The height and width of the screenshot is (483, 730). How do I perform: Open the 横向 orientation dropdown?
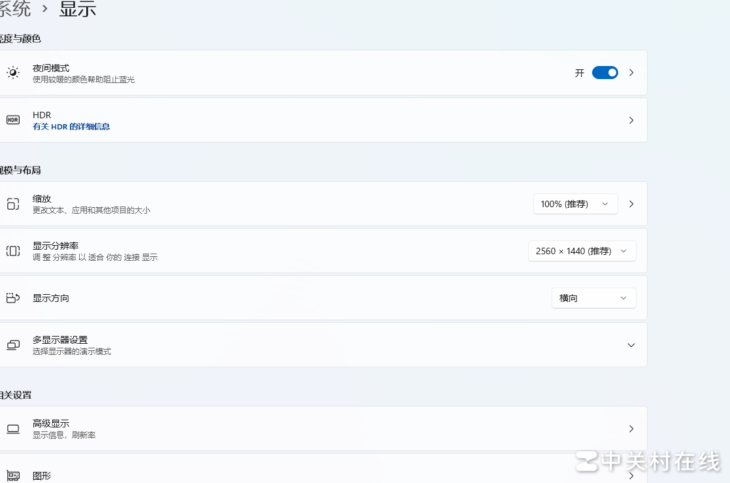pyautogui.click(x=593, y=298)
